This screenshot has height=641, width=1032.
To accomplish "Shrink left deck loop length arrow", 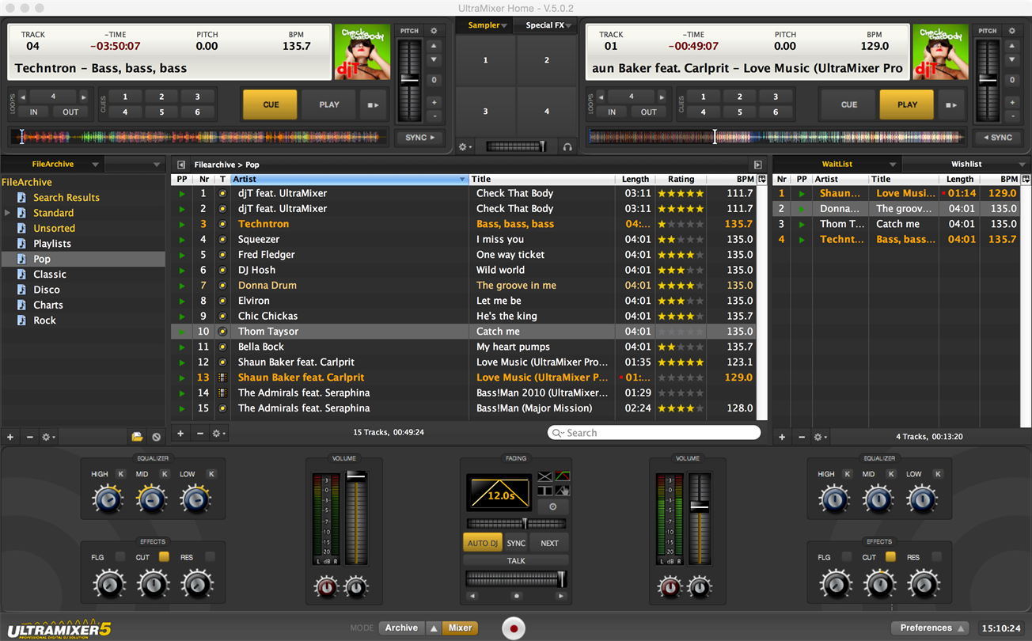I will 22,97.
